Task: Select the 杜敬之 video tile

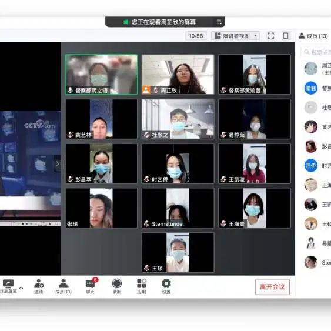Action: pos(178,119)
